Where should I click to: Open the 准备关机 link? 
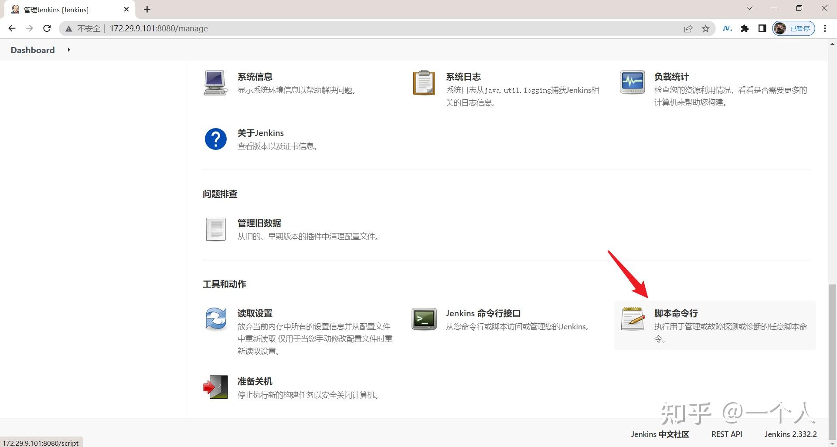(255, 381)
